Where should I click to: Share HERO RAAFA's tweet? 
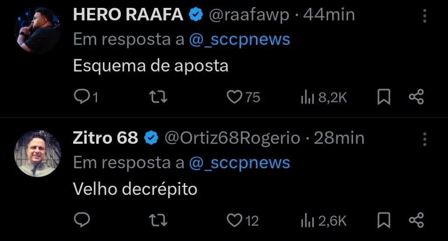tap(416, 97)
